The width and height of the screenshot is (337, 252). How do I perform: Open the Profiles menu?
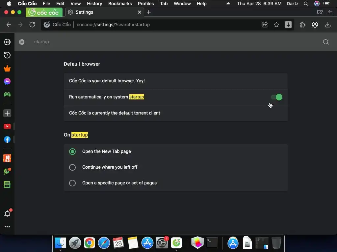pos(146,4)
